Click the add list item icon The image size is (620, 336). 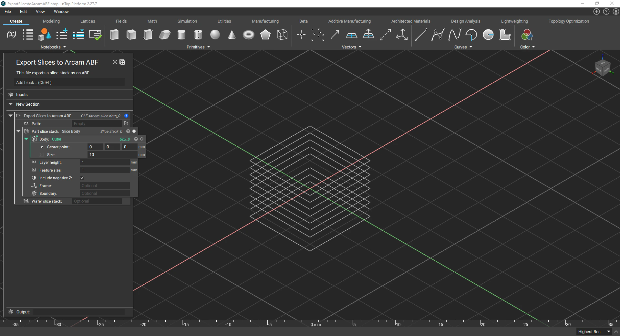pos(62,34)
